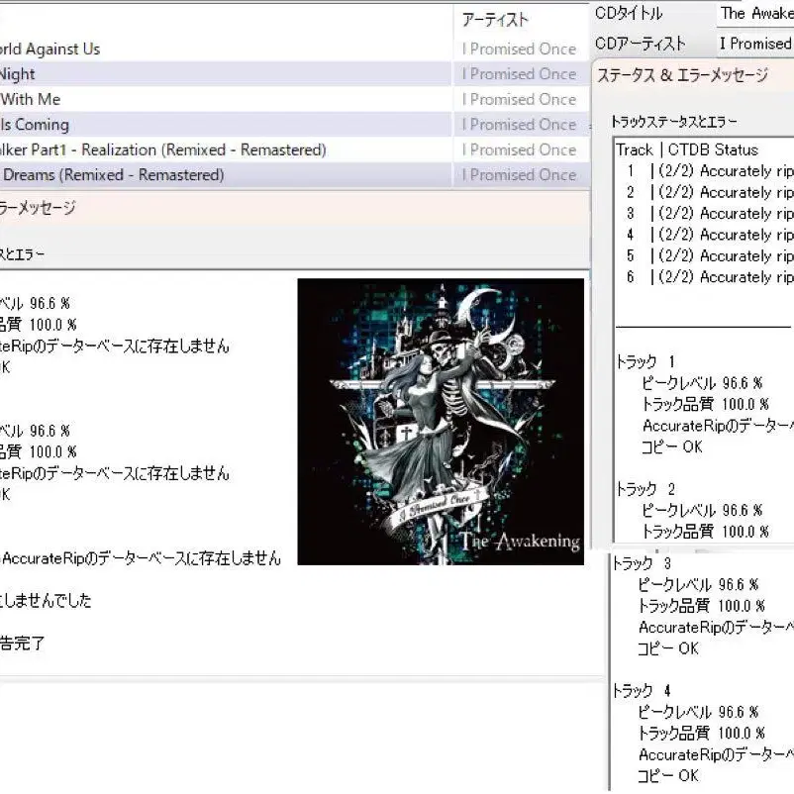794x794 pixels.
Task: Click the CDタイトル field showing 'The Awake'
Action: tap(755, 14)
